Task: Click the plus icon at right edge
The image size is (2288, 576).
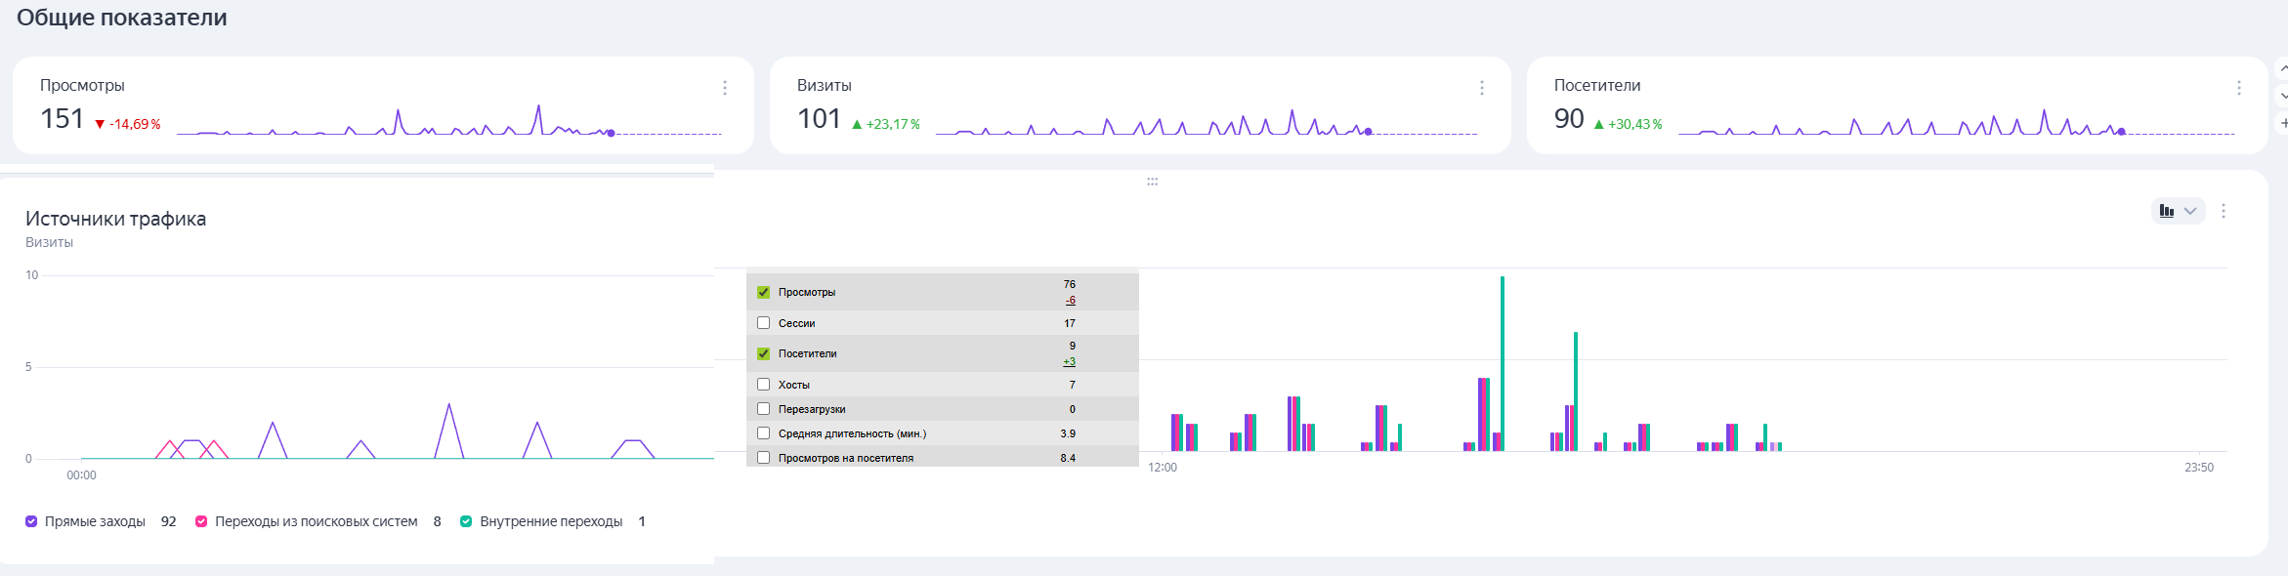Action: point(2283,123)
